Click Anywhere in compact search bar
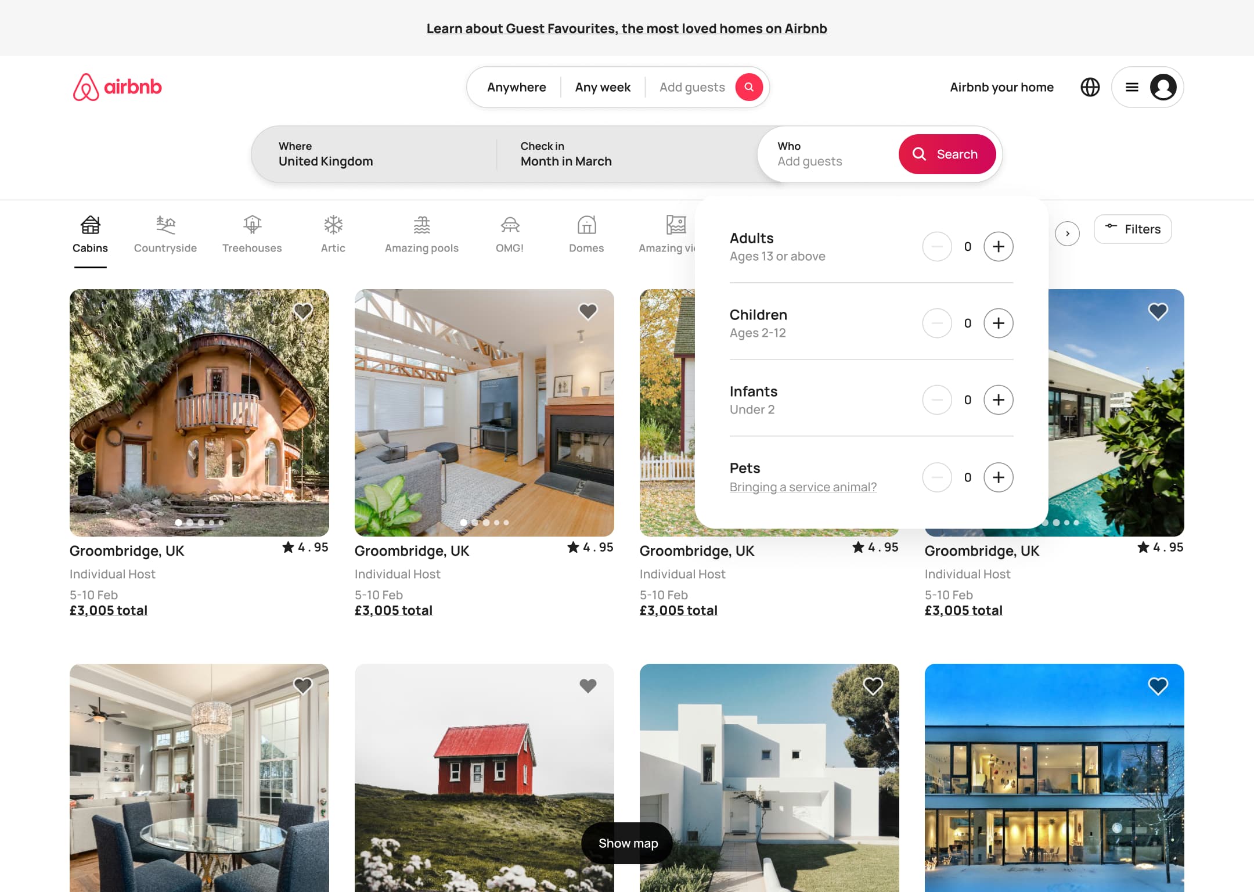This screenshot has width=1254, height=892. (x=516, y=87)
